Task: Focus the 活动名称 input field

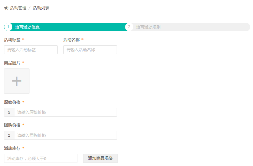Action: (90, 50)
